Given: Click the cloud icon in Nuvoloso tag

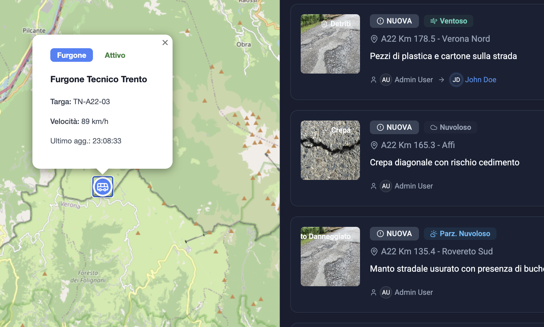Looking at the screenshot, I should tap(433, 127).
